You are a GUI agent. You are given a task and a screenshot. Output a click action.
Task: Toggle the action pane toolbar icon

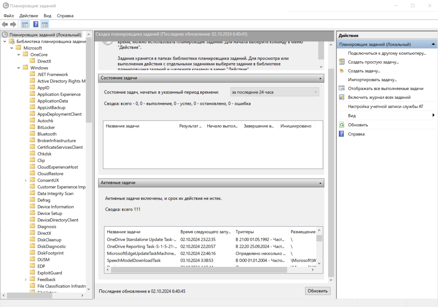[x=45, y=24]
